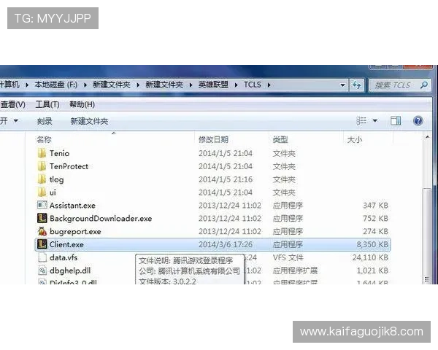Click the 8,350 KB size cell
This screenshot has width=438, height=350.
[372, 244]
